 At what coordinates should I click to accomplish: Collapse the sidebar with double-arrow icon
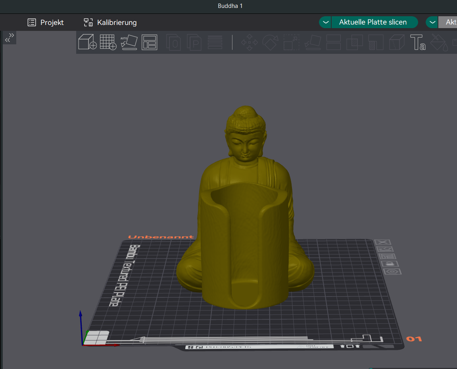pyautogui.click(x=10, y=38)
